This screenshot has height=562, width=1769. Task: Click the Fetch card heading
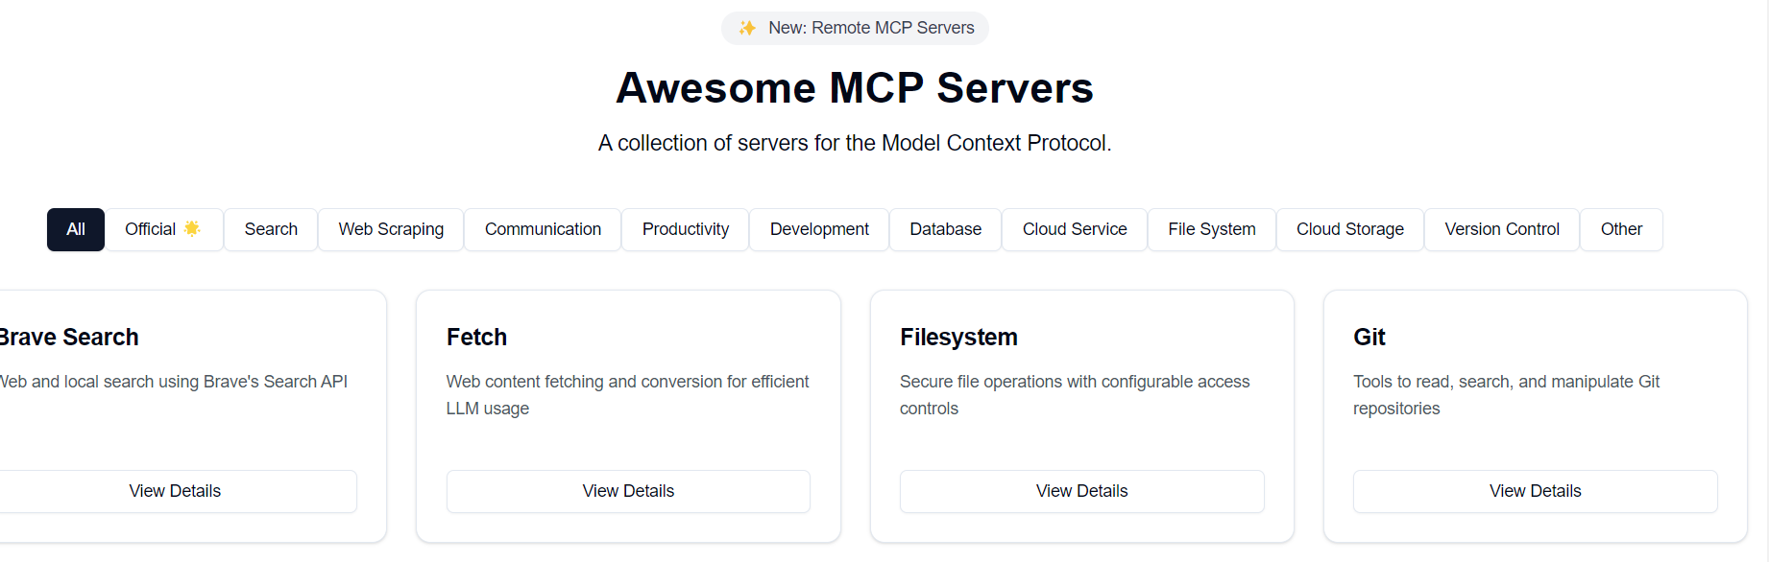coord(476,338)
